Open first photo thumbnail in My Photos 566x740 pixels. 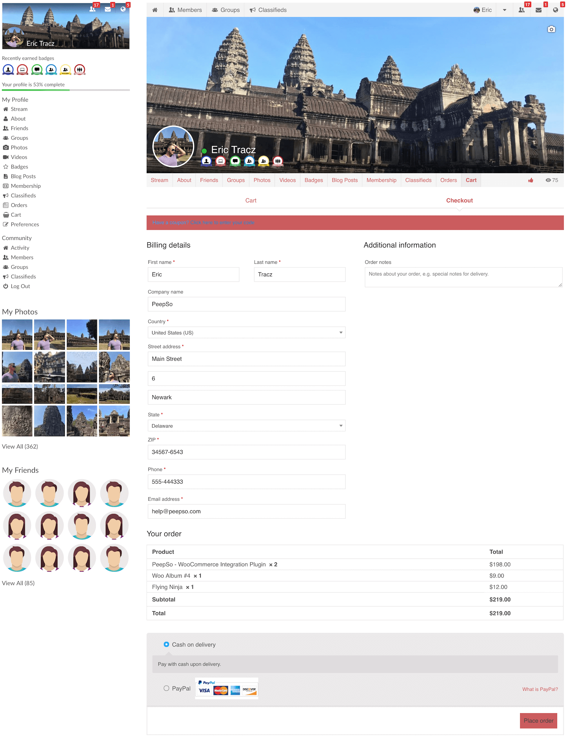click(17, 335)
